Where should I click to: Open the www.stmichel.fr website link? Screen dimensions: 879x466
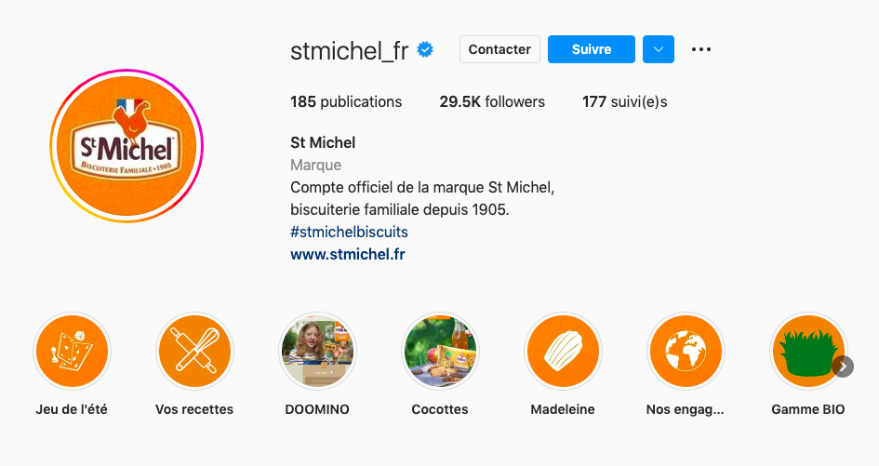coord(348,254)
